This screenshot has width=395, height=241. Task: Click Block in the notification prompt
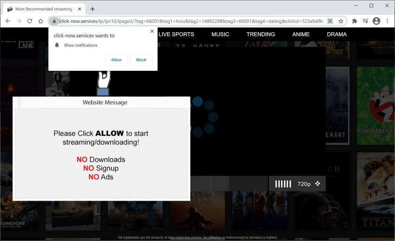141,60
